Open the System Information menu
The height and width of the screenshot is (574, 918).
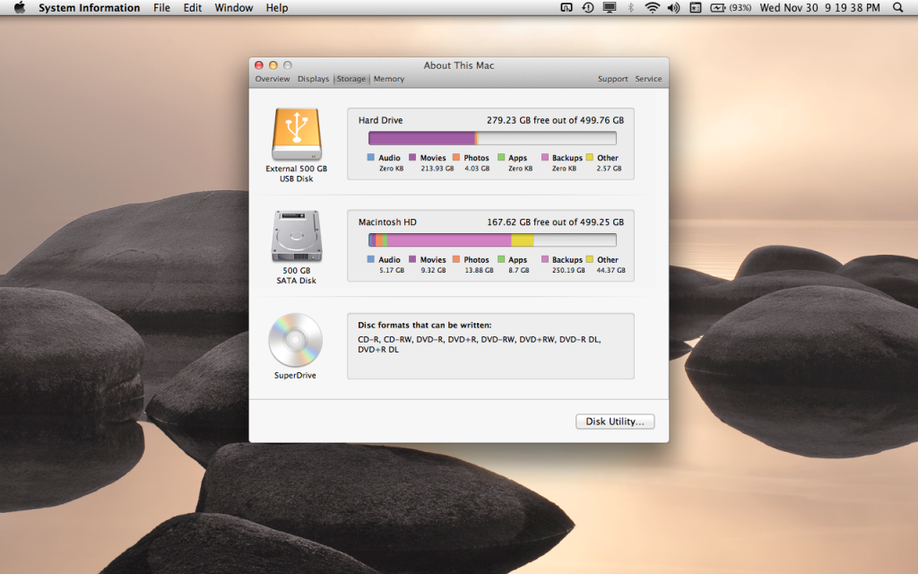(x=89, y=7)
